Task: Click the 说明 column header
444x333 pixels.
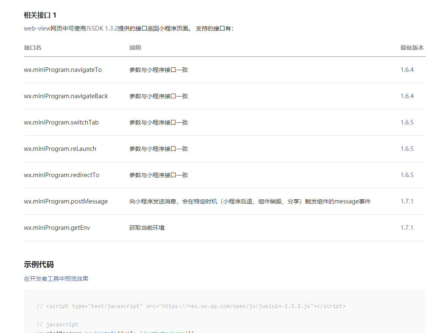Action: [x=135, y=48]
